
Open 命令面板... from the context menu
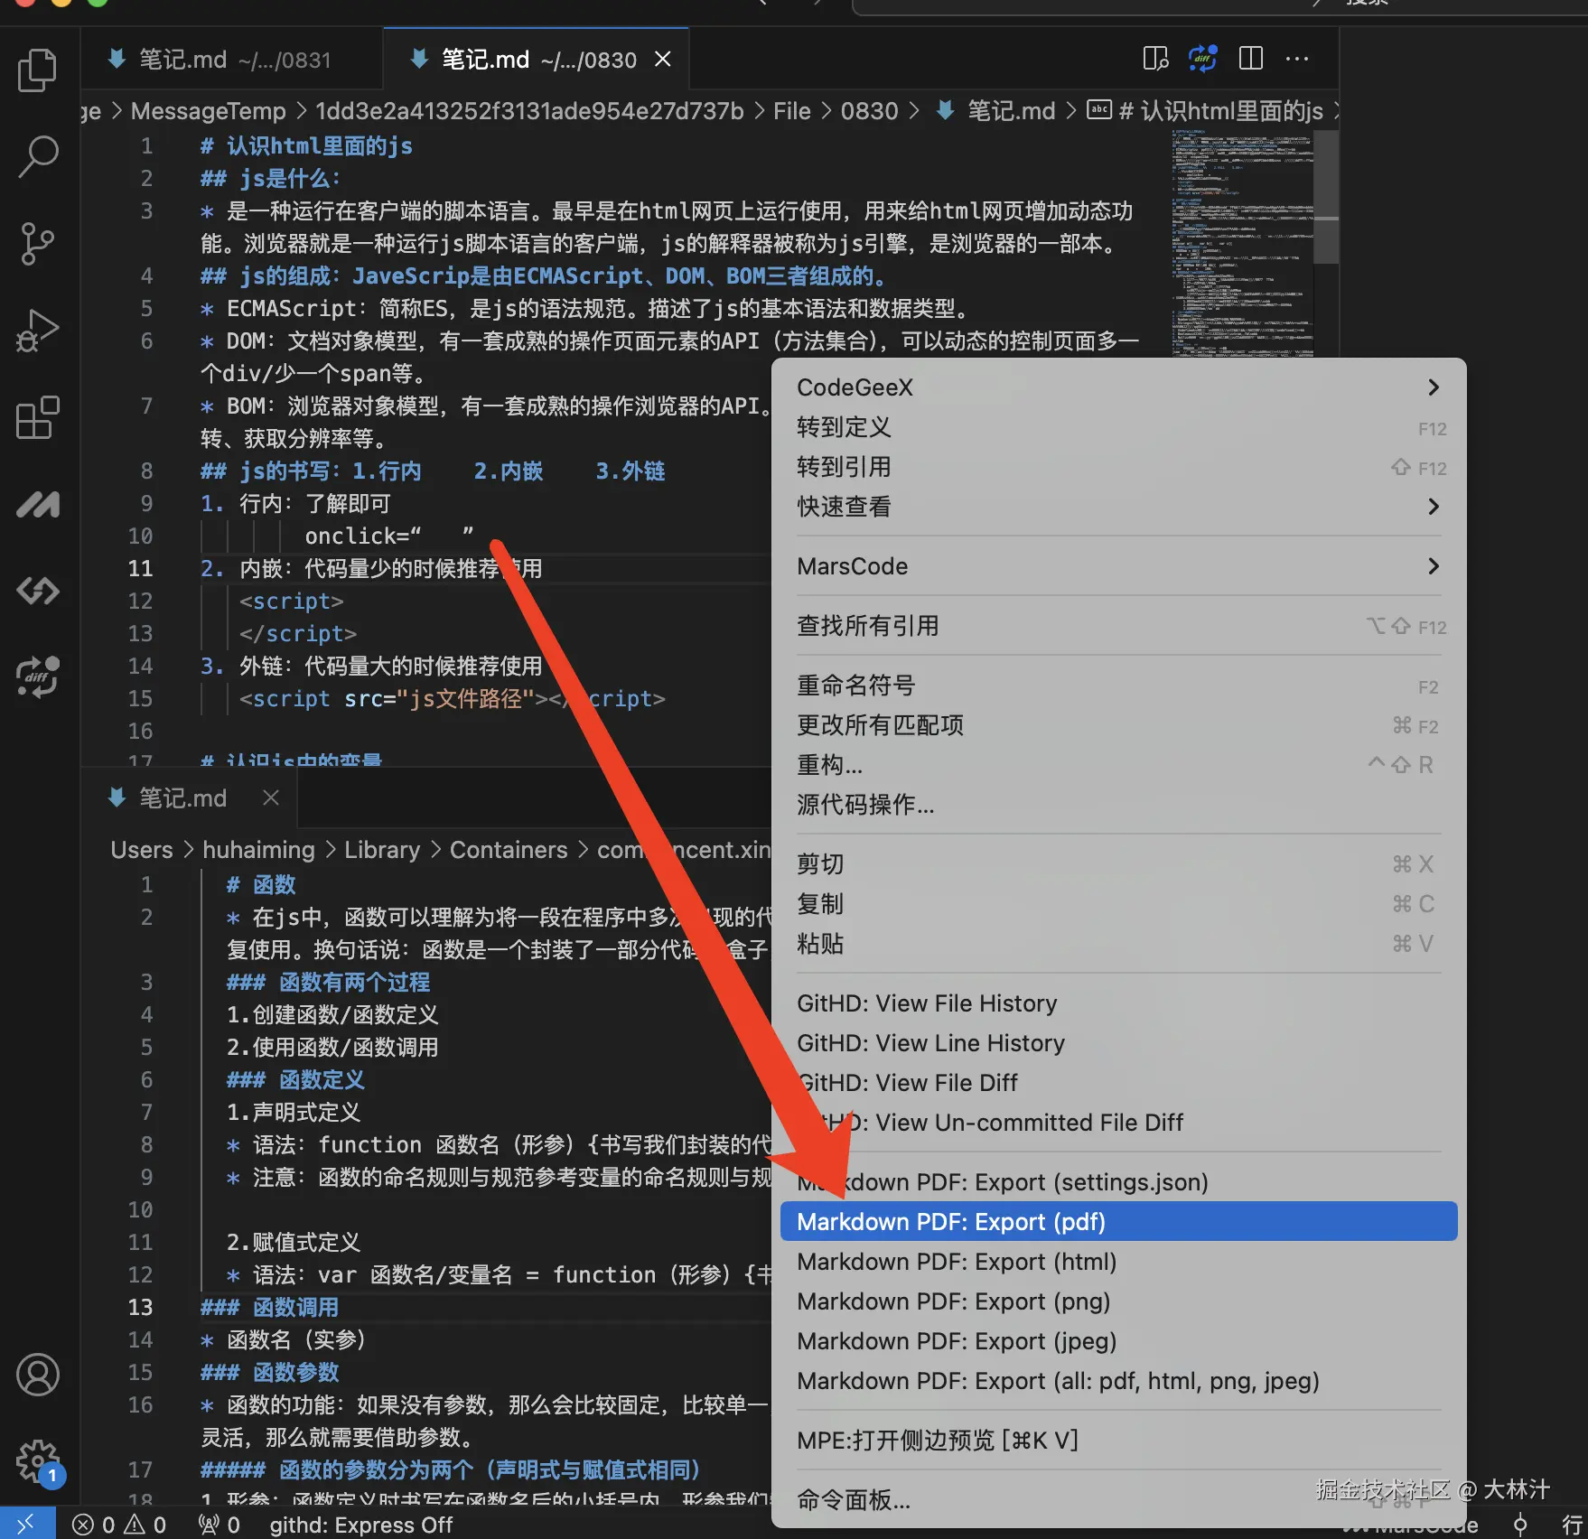pyautogui.click(x=1118, y=1500)
